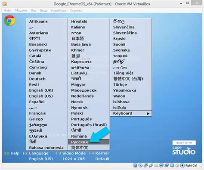
Task: Click the VirtualBox window title icon
Action: (x=5, y=4)
